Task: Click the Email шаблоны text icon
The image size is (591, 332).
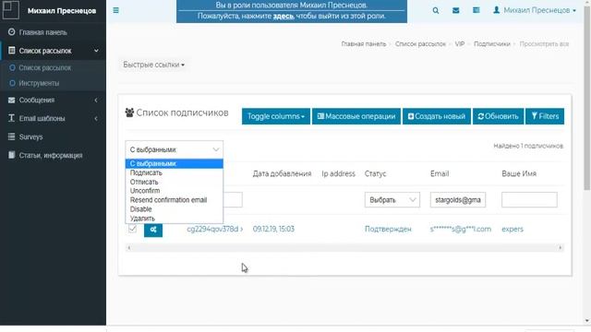Action: click(x=12, y=118)
